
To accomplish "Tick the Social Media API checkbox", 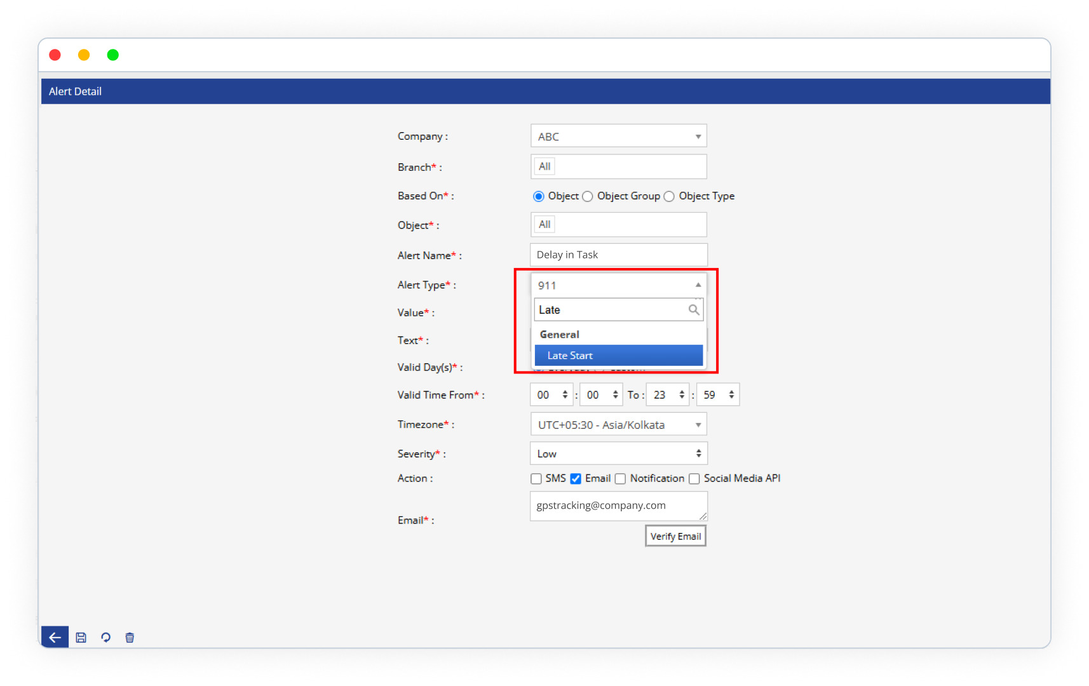I will [694, 479].
